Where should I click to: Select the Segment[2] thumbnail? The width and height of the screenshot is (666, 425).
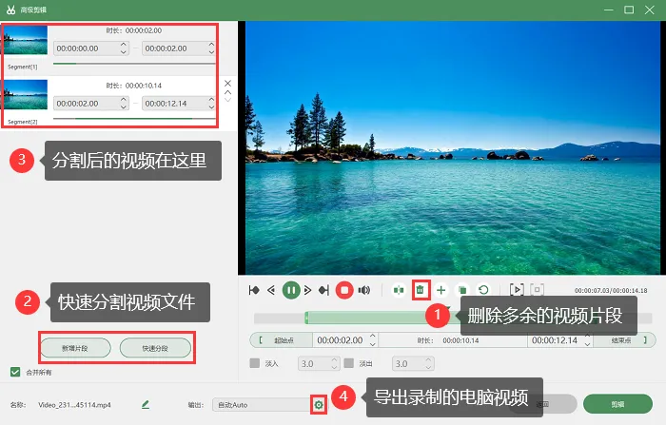pyautogui.click(x=25, y=95)
